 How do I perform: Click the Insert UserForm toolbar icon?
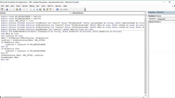click(2, 10)
